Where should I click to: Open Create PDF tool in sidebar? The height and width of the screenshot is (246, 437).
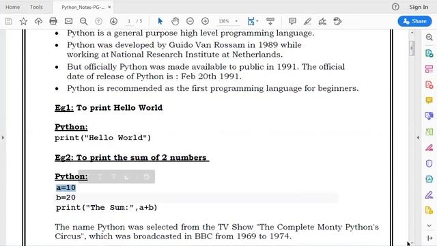429,85
